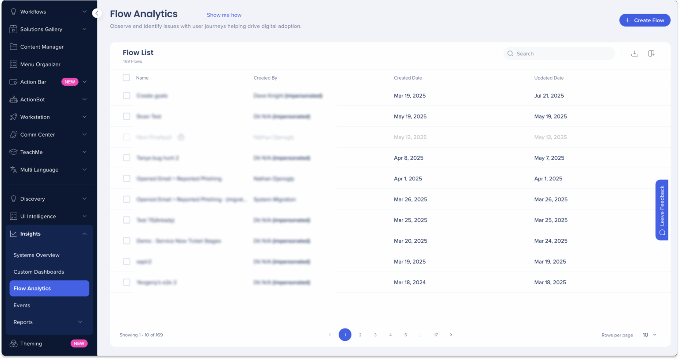Switch to Systems Overview under Insights

36,255
